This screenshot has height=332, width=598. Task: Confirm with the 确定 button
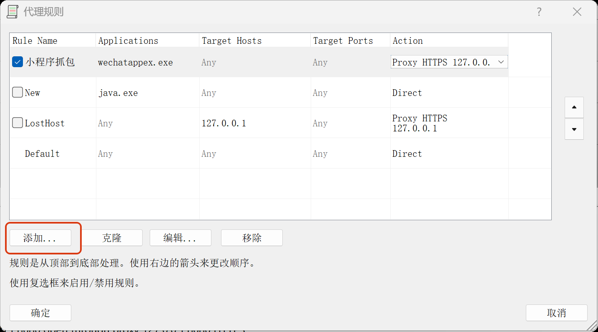coord(40,313)
